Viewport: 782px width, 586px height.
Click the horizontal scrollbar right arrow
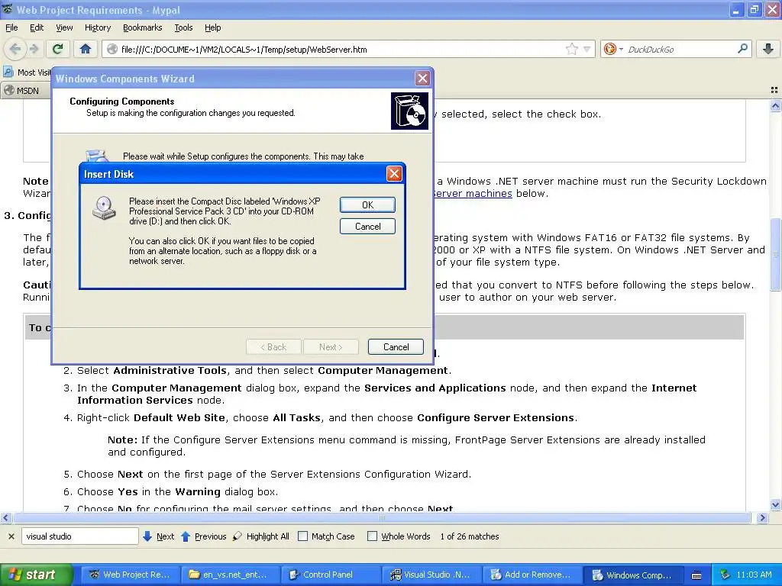[x=762, y=518]
